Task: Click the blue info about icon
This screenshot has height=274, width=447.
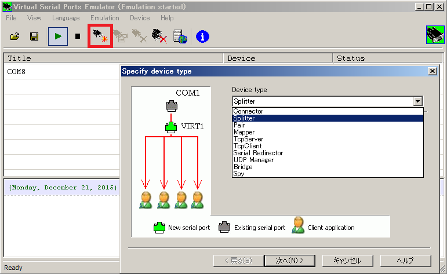Action: click(x=202, y=36)
